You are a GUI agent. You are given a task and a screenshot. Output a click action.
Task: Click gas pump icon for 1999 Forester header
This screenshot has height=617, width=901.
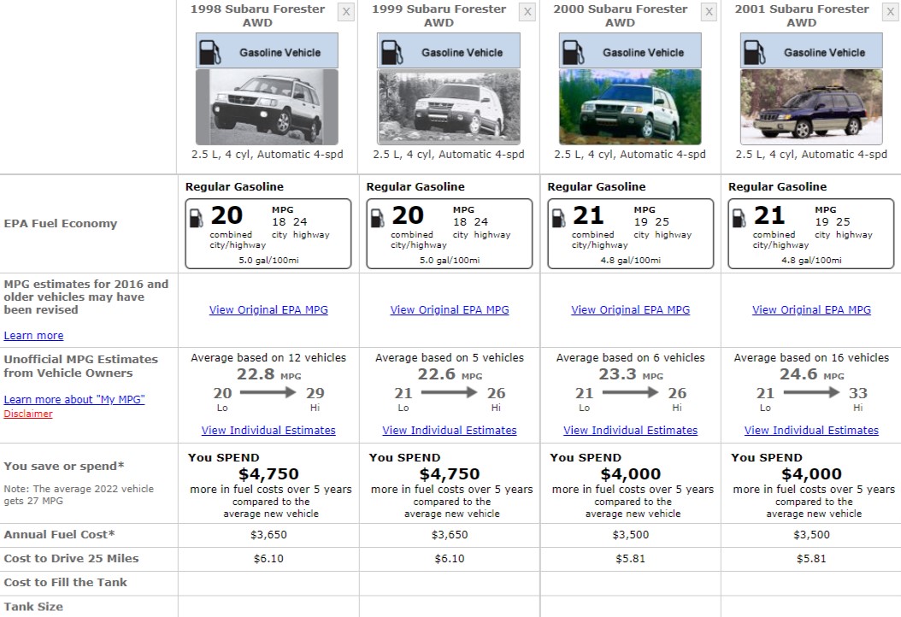tap(392, 52)
